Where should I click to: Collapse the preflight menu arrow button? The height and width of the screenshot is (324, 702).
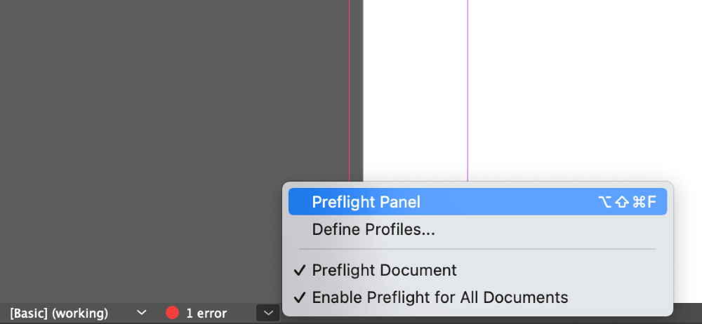268,313
